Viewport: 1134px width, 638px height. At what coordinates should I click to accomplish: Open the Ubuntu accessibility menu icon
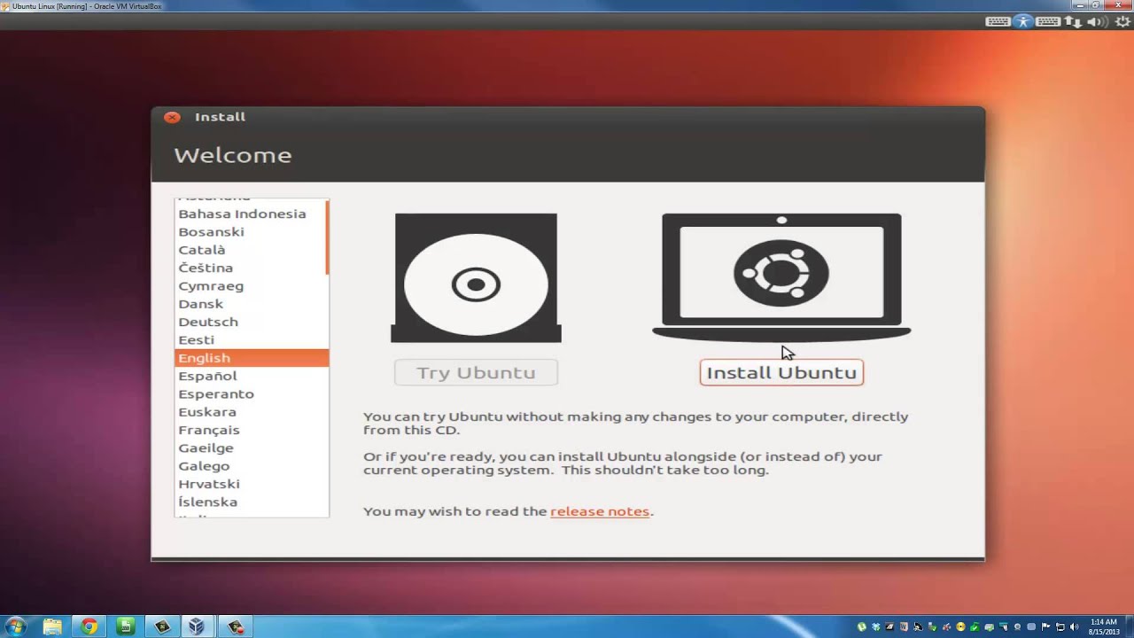[1023, 21]
